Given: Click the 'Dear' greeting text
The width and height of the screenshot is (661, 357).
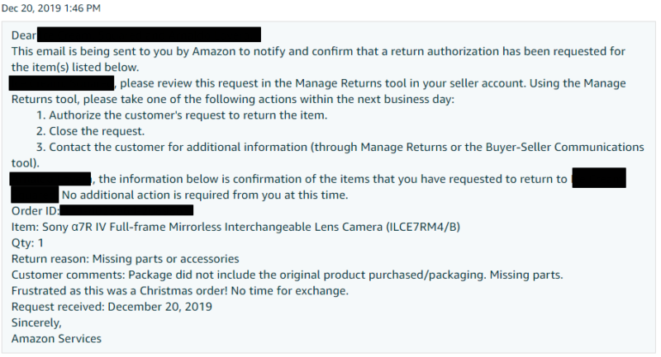Looking at the screenshot, I should point(24,35).
